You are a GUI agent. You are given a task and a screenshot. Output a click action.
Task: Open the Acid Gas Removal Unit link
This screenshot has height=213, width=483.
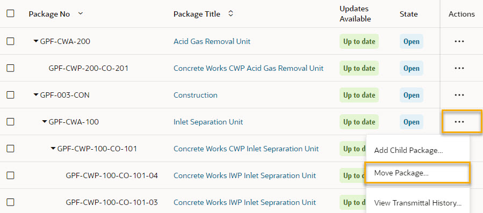pyautogui.click(x=212, y=41)
